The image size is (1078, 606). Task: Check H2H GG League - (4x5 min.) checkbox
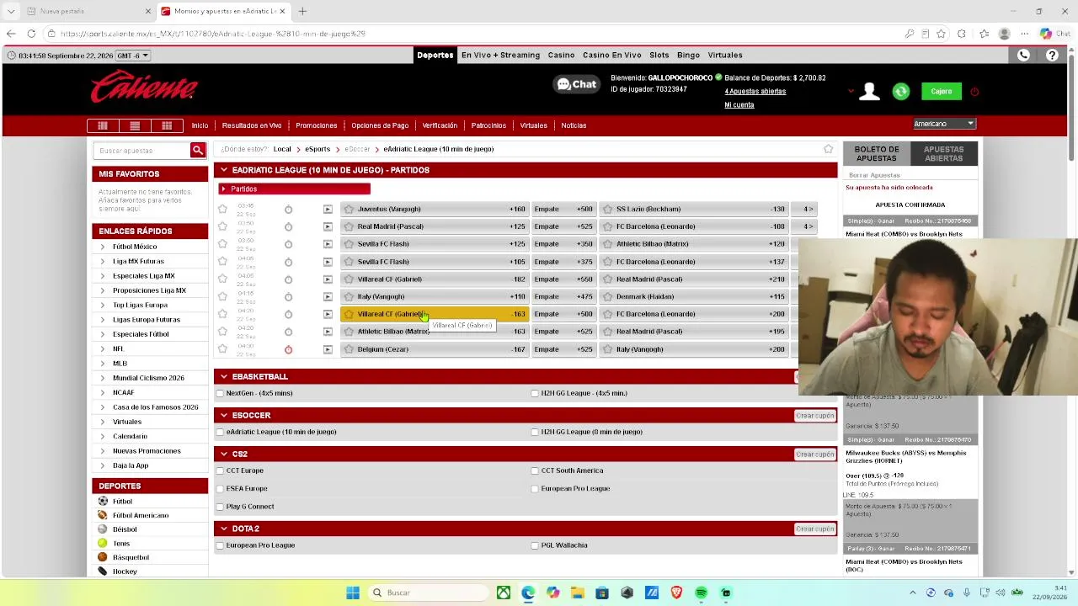[x=535, y=393]
